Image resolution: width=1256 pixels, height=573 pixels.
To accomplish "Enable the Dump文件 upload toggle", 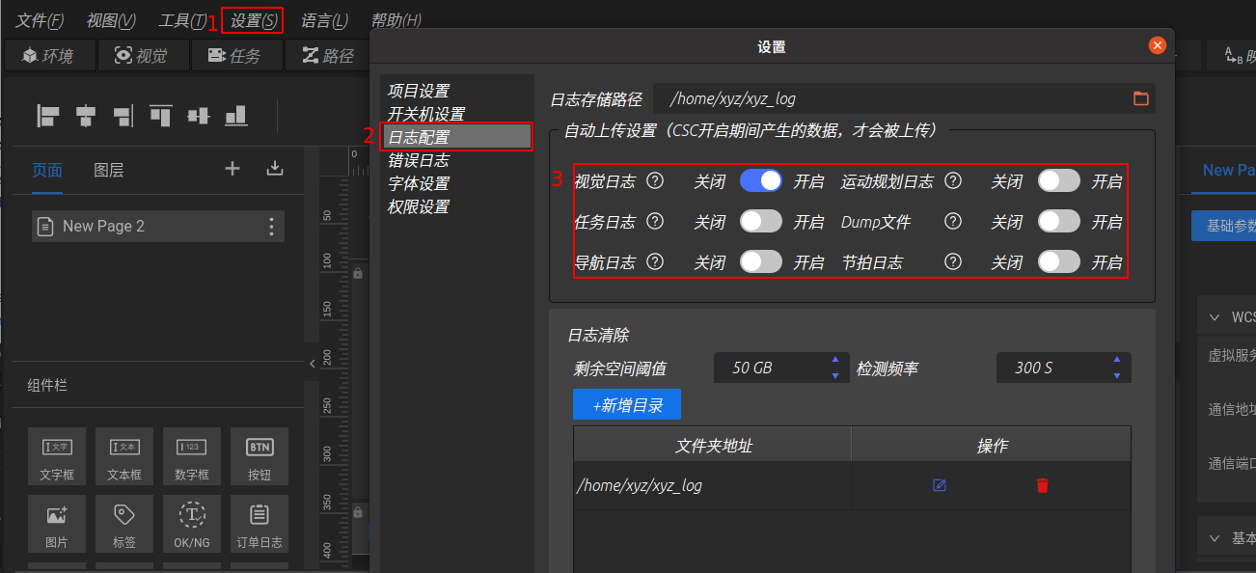I will coord(1059,221).
